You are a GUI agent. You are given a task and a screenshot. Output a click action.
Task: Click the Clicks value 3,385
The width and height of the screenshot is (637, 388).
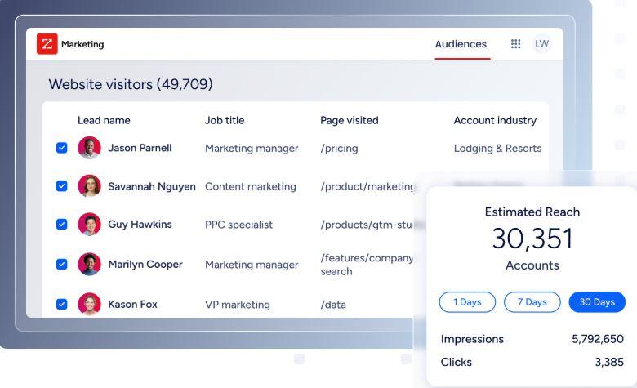609,362
